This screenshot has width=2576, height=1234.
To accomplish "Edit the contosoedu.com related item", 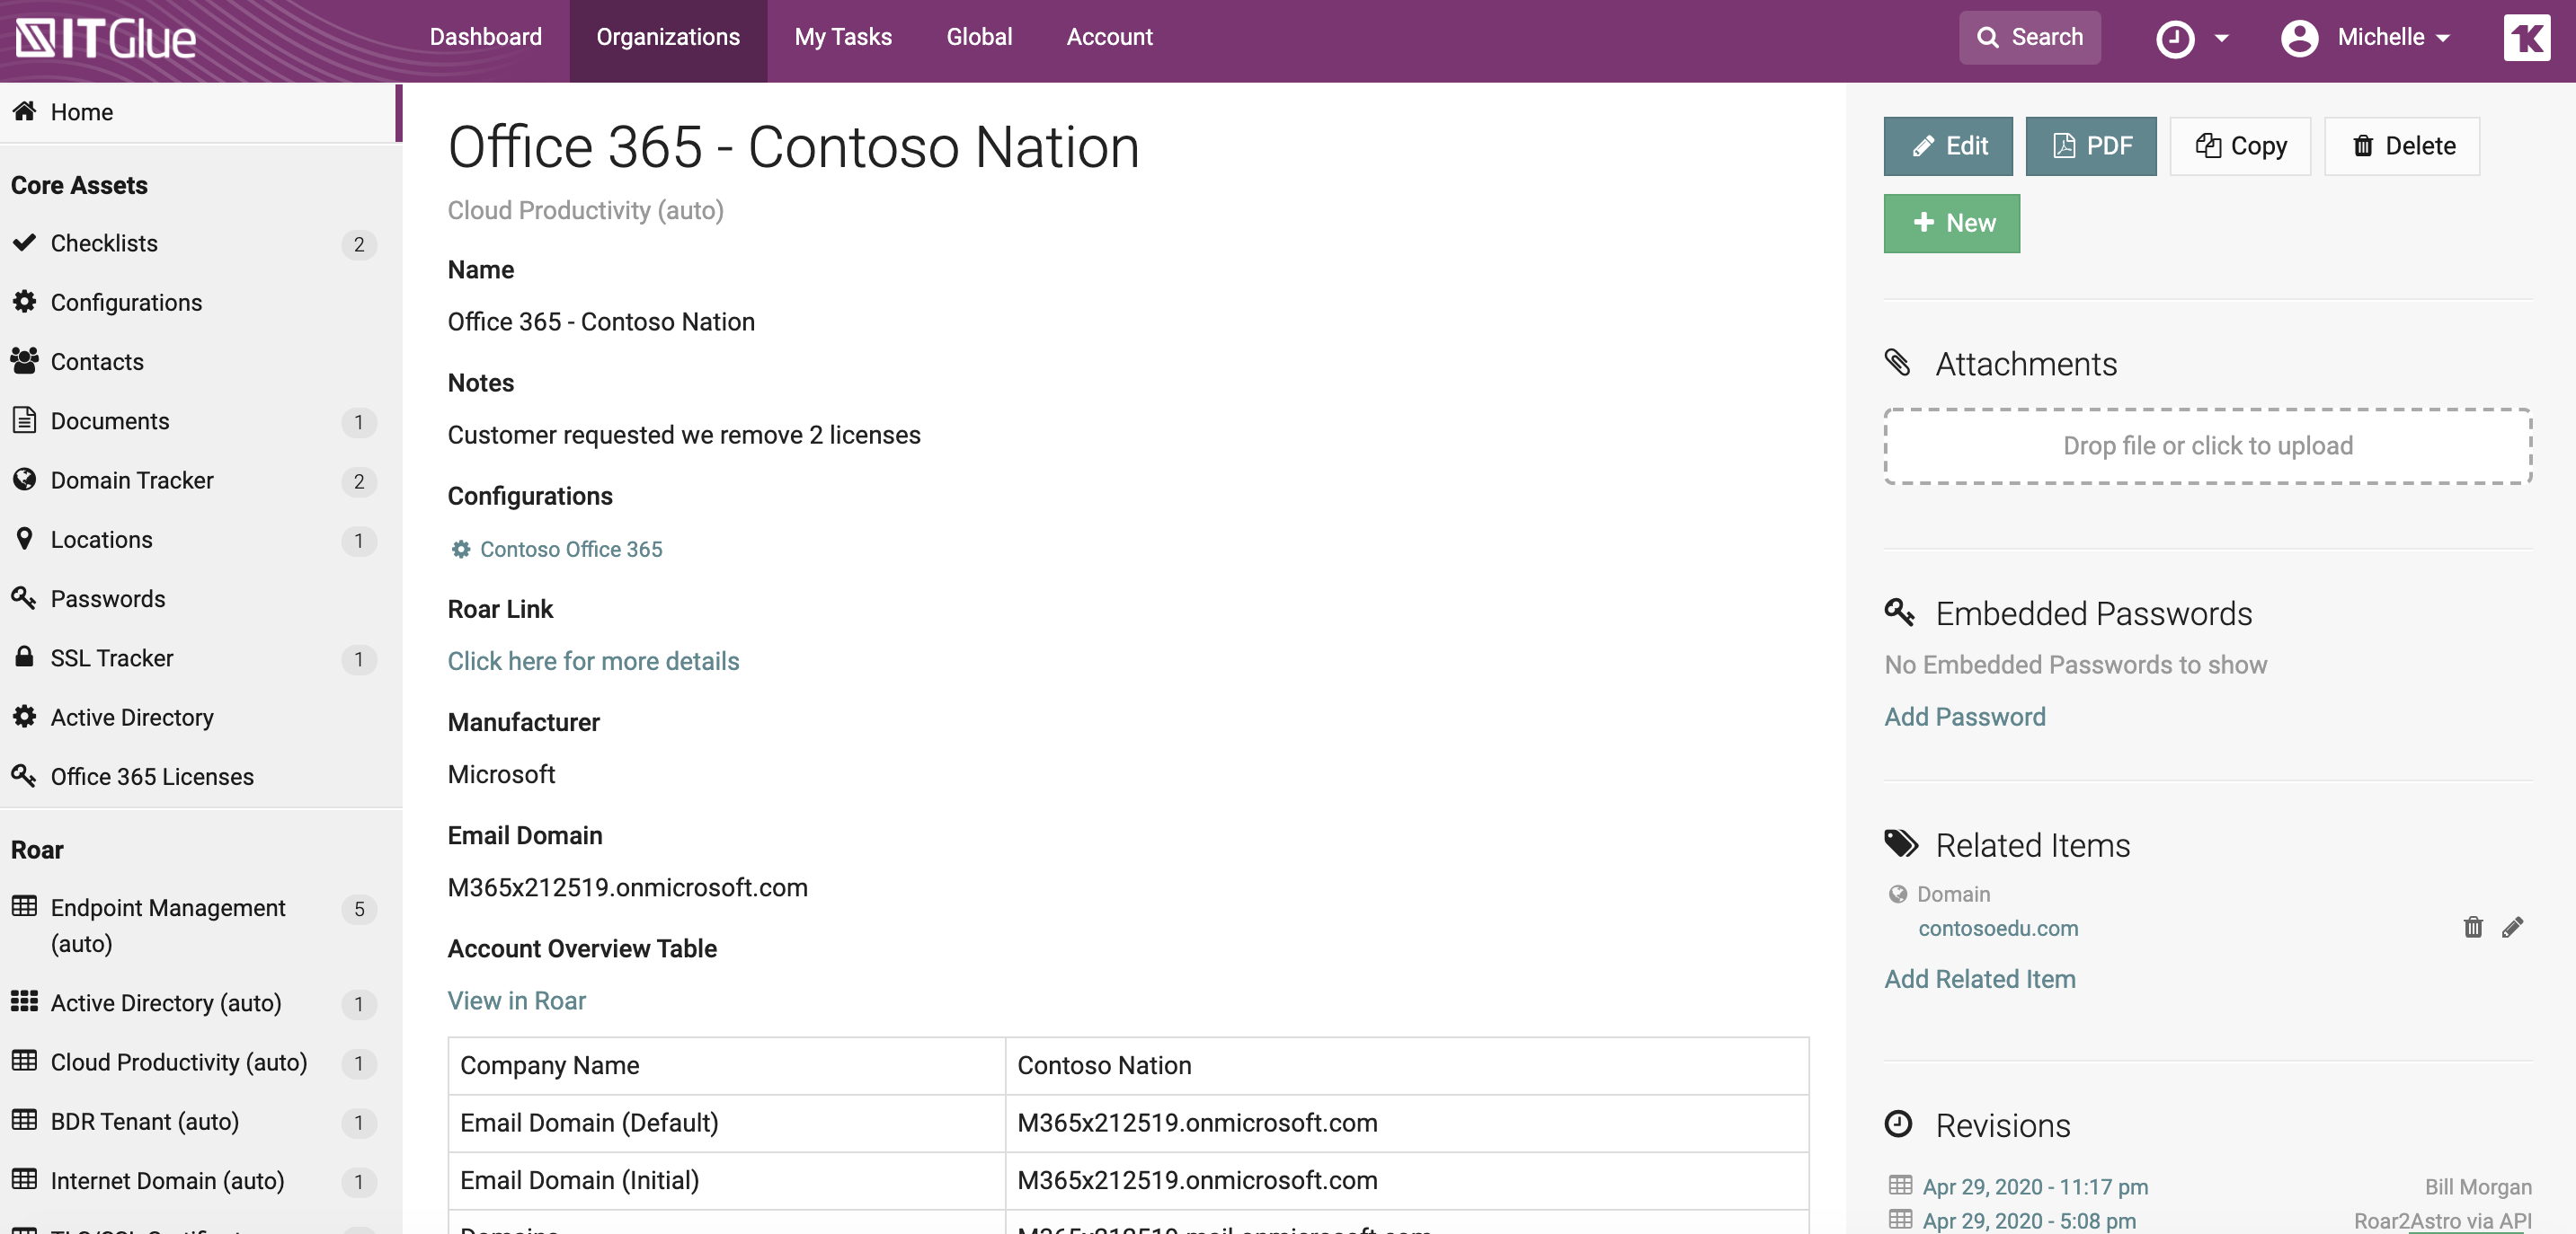I will tap(2512, 927).
